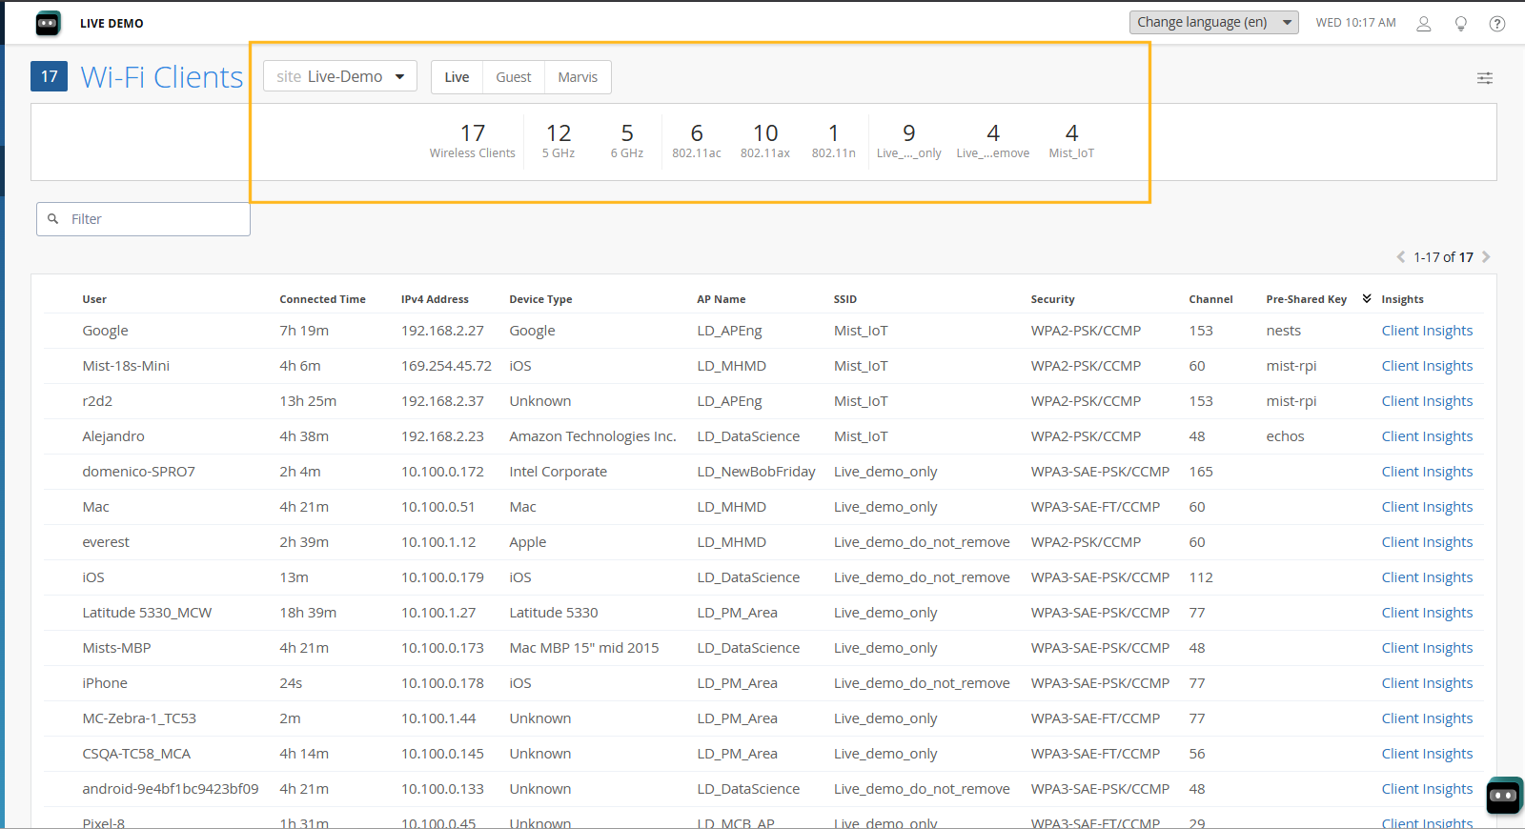This screenshot has width=1525, height=829.
Task: Switch to the Guest tab
Action: point(513,77)
